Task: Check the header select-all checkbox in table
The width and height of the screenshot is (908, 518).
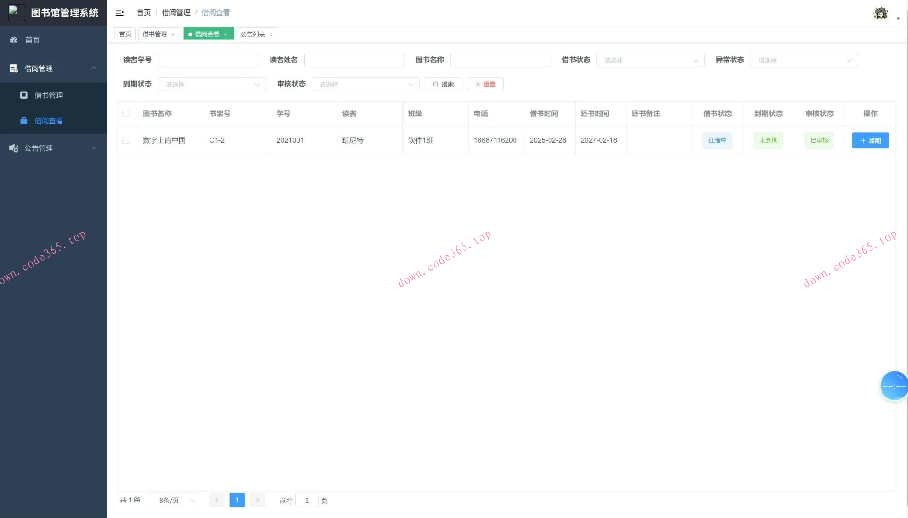Action: [126, 113]
